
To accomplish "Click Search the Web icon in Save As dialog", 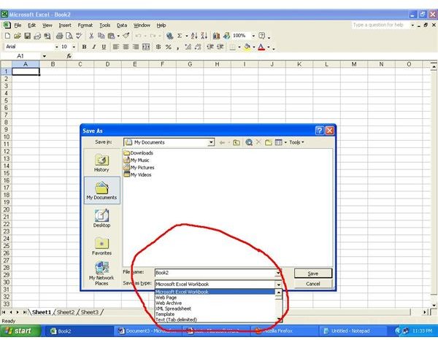I will tap(249, 142).
